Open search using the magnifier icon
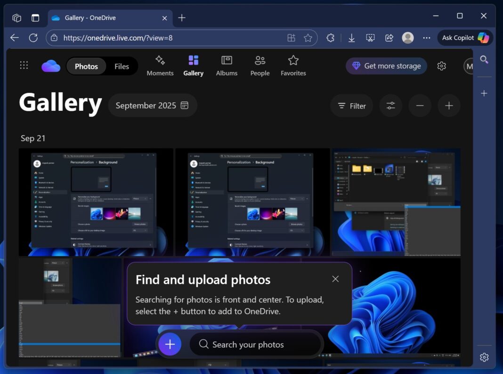 (x=484, y=59)
